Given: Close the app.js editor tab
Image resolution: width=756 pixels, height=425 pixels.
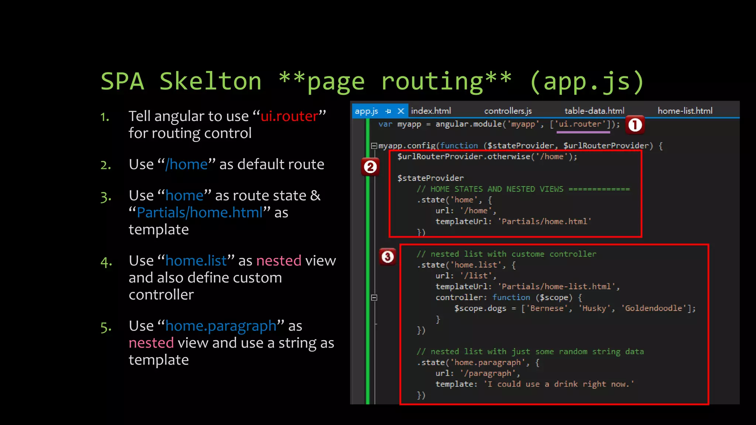Looking at the screenshot, I should pyautogui.click(x=401, y=111).
